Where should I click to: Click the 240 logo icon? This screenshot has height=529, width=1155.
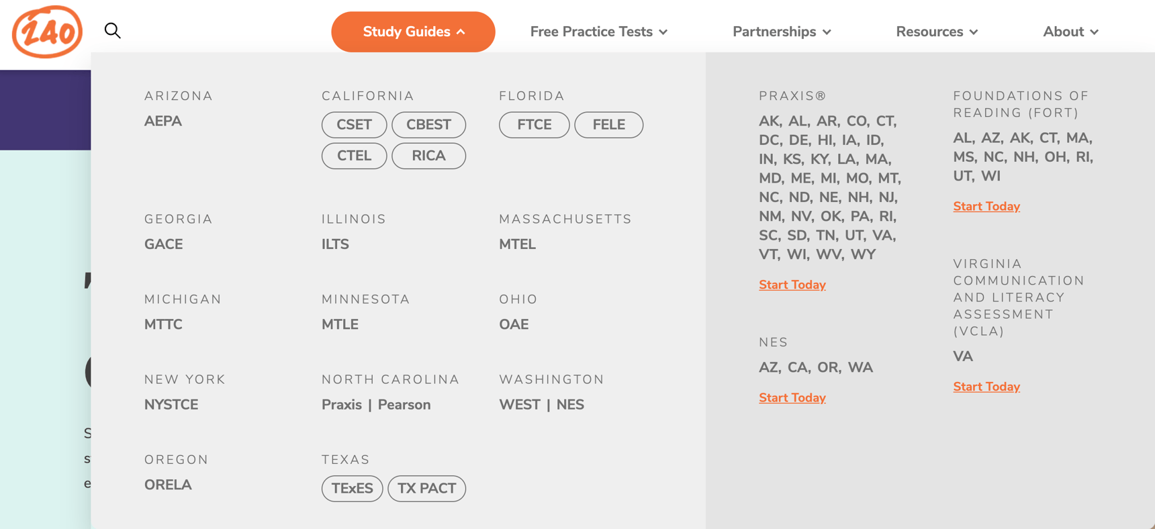pyautogui.click(x=47, y=32)
